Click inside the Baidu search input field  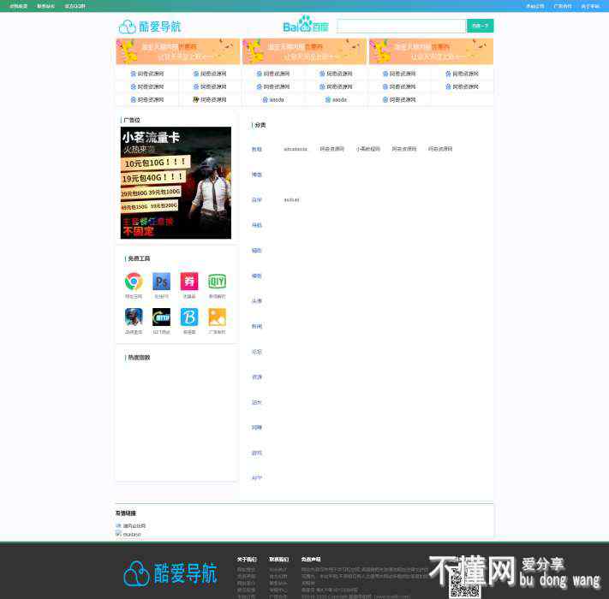click(x=400, y=27)
